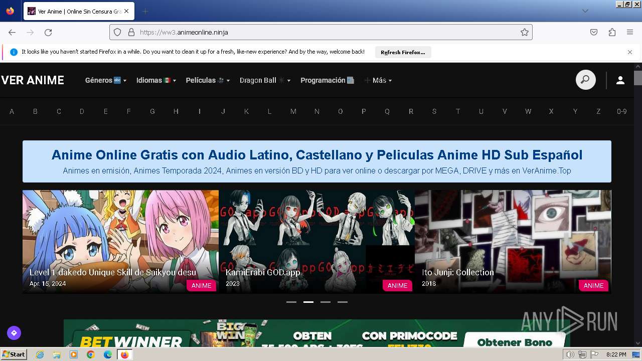Click the page vertical scrollbar thumb
Image resolution: width=642 pixels, height=361 pixels.
[x=638, y=78]
